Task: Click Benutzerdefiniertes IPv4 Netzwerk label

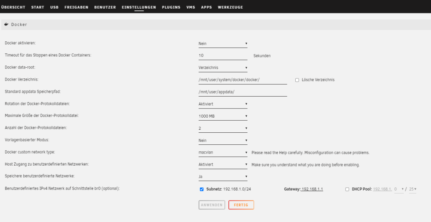Action: (x=62, y=188)
